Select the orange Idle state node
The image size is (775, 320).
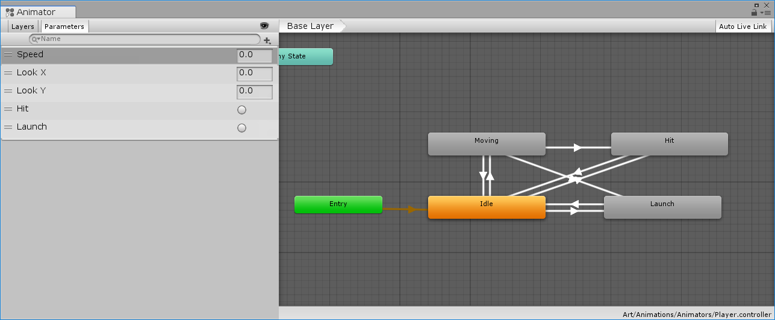487,207
